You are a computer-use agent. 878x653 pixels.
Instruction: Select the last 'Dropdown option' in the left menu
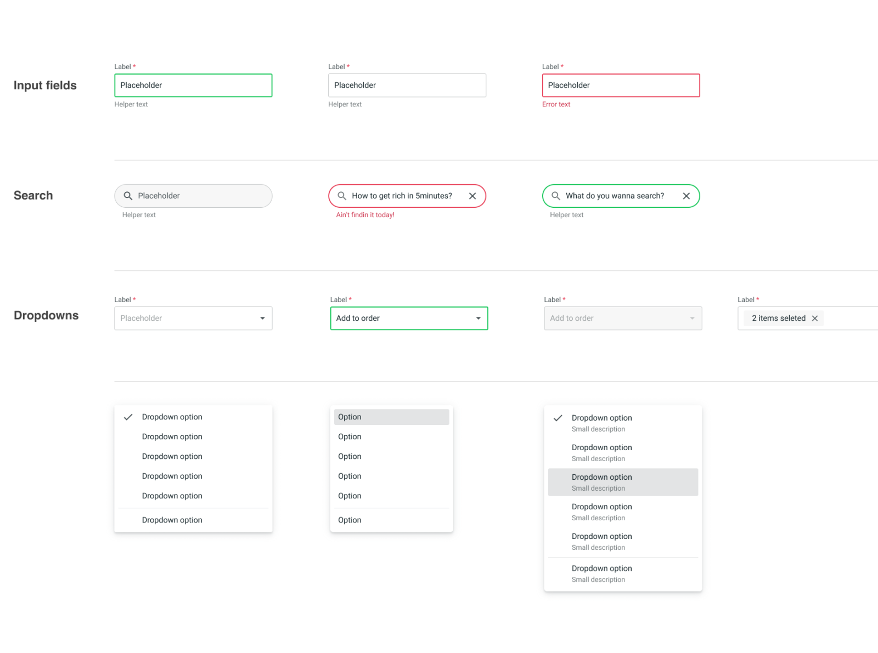(x=172, y=520)
